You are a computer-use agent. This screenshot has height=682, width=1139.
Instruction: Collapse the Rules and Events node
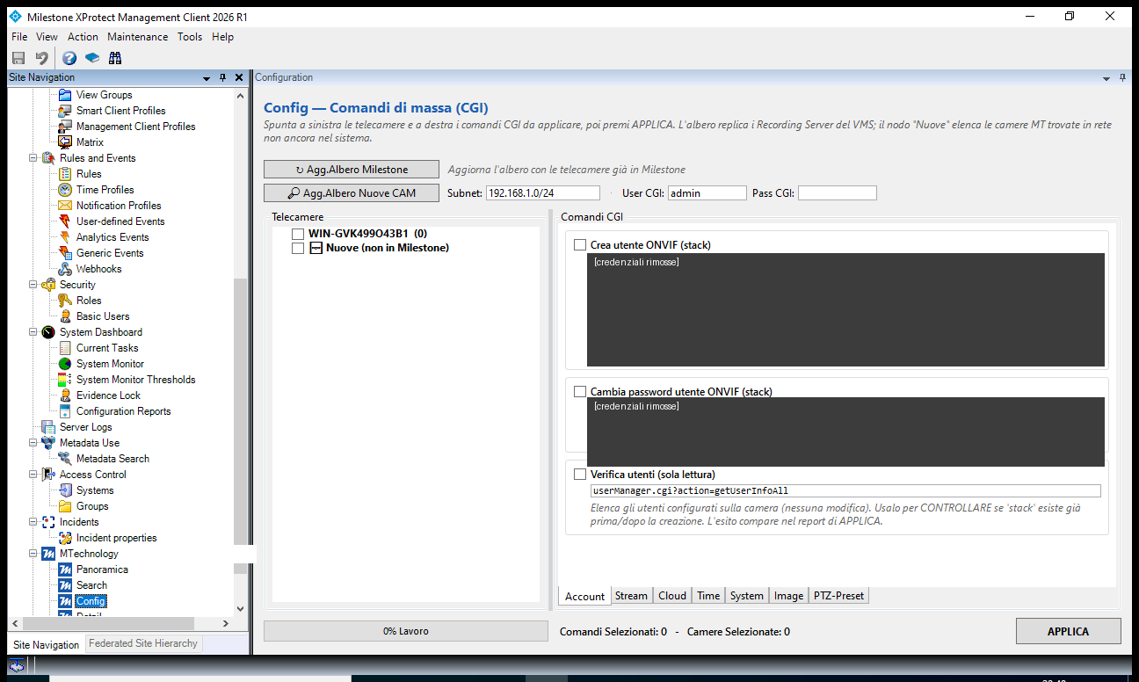coord(33,158)
